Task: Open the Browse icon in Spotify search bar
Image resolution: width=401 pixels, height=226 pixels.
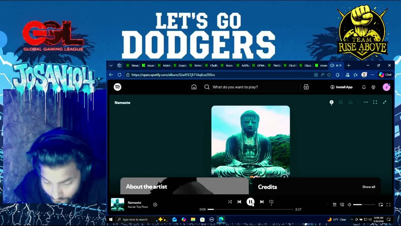Action: point(306,87)
